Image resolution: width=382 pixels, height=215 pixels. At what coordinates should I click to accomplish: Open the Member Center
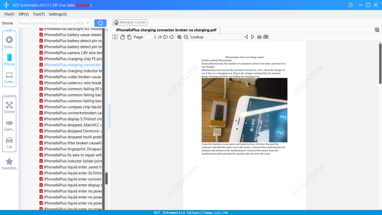(x=130, y=22)
